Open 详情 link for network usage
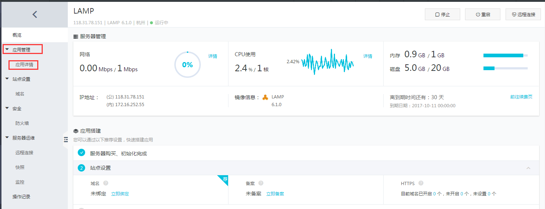 [x=213, y=56]
